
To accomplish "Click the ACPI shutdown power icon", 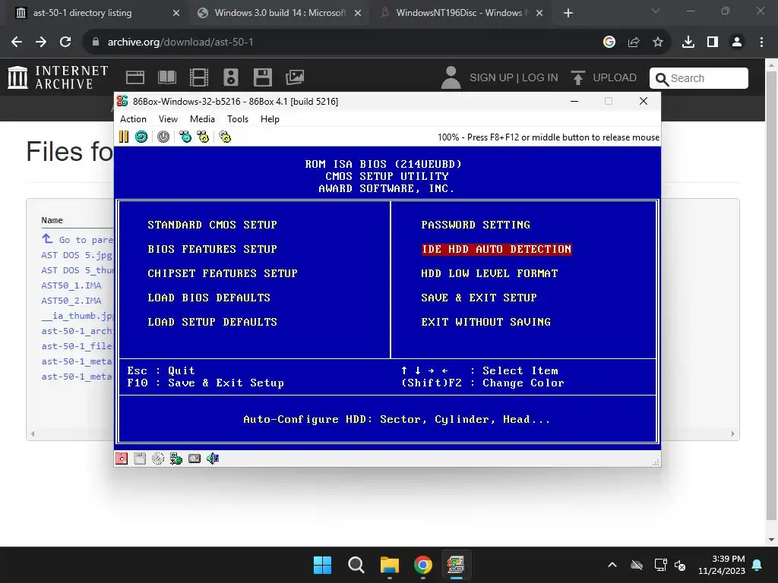I will [163, 137].
